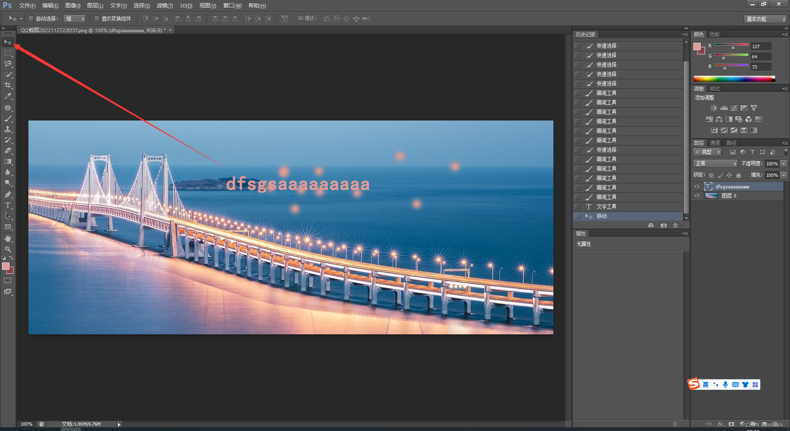Select the History Brush tool
The width and height of the screenshot is (790, 431).
click(8, 140)
